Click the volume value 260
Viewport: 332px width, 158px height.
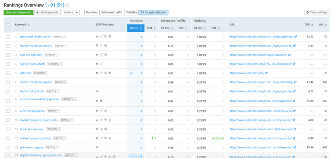pos(325,101)
